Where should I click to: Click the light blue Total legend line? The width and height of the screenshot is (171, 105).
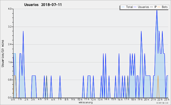[123, 7]
